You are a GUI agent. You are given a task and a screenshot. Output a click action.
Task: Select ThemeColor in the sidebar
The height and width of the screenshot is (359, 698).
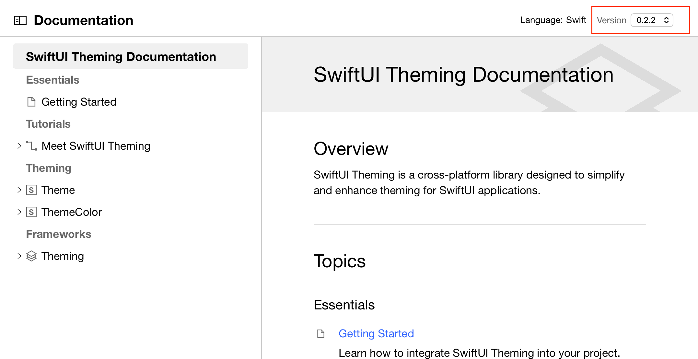point(72,212)
